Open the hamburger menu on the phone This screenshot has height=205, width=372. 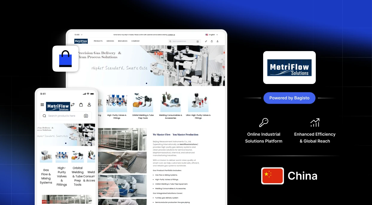[x=42, y=105]
